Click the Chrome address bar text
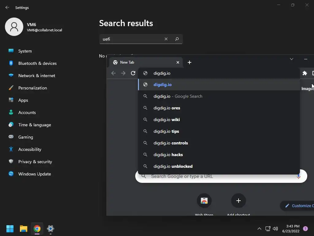Image resolution: width=314 pixels, height=236 pixels. point(162,73)
